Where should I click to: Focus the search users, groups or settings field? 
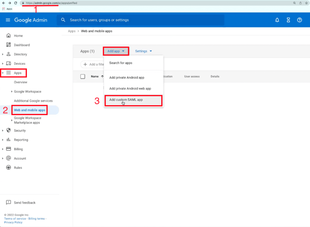[x=141, y=20]
